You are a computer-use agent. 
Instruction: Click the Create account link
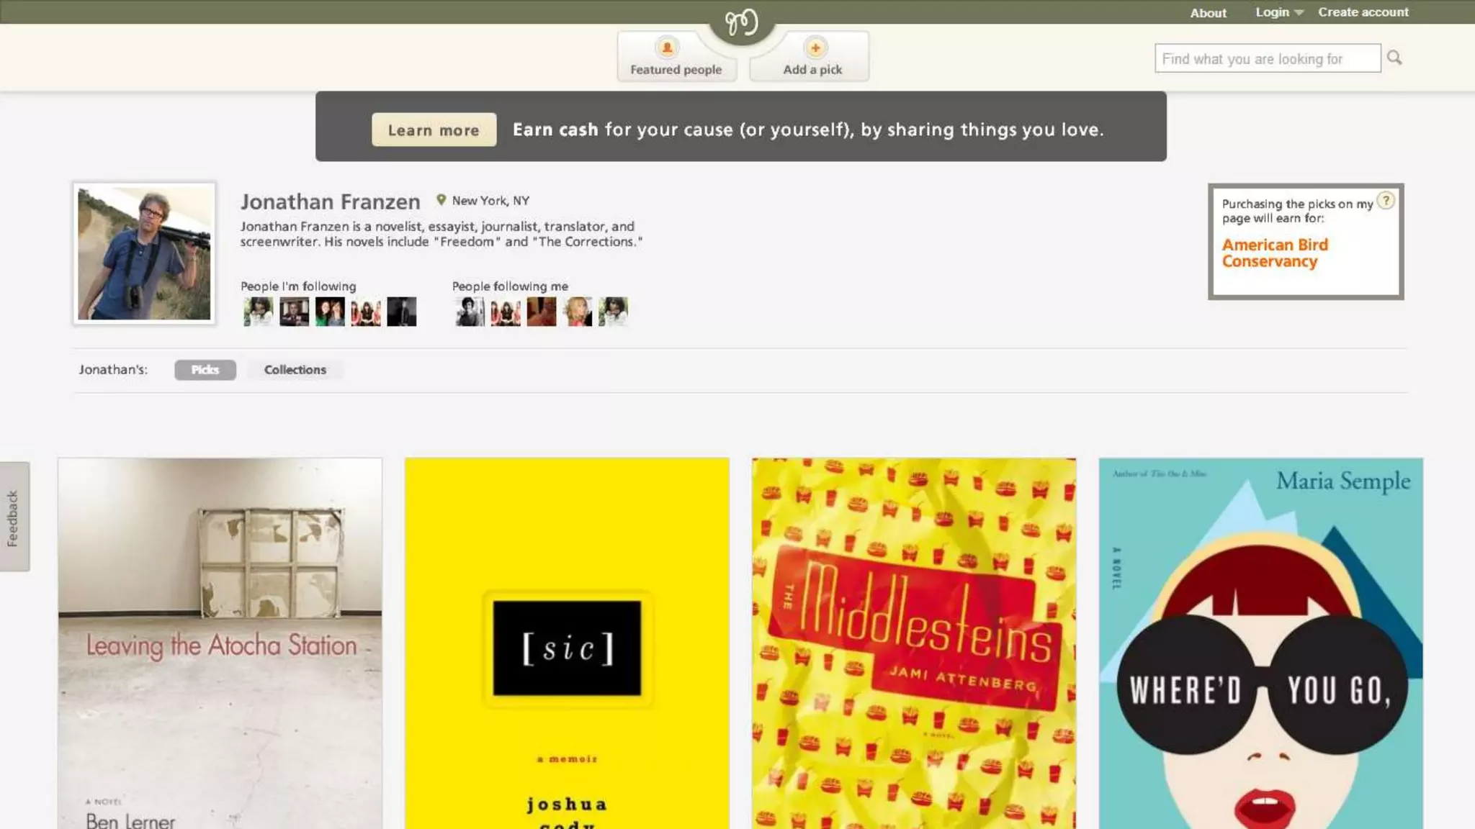tap(1363, 12)
